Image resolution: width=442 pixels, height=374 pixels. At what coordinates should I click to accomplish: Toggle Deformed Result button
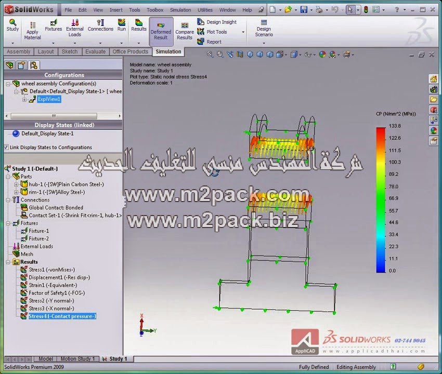(161, 31)
